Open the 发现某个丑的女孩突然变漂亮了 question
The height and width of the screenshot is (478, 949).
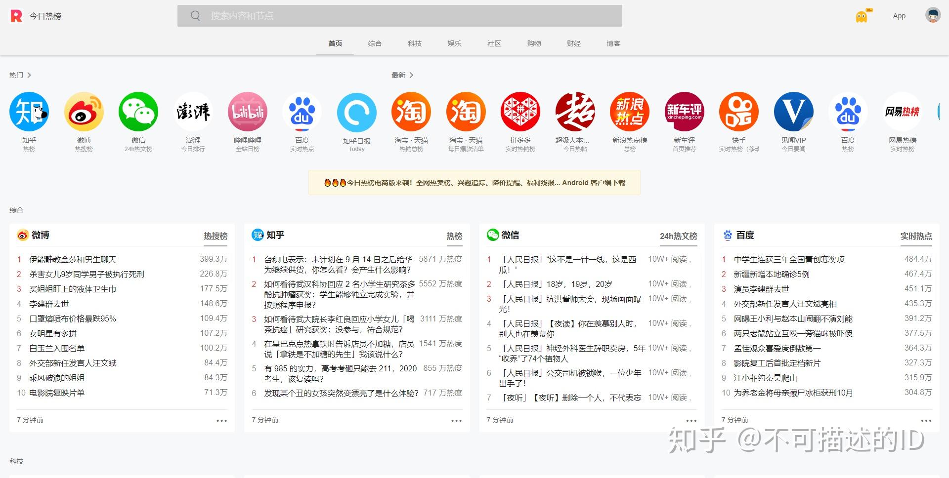click(341, 393)
